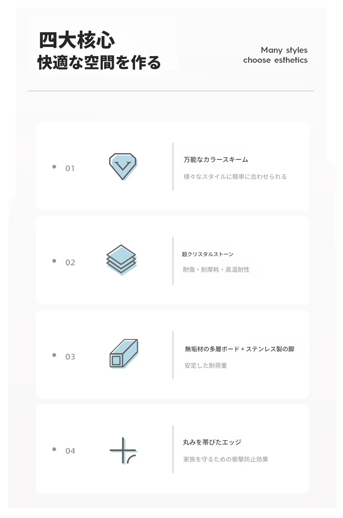
Task: Click the blue diamond icon
Action: (x=123, y=166)
